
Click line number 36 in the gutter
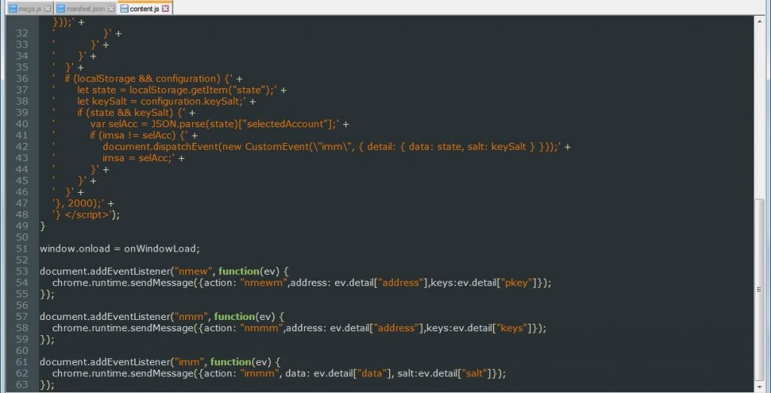(22, 78)
